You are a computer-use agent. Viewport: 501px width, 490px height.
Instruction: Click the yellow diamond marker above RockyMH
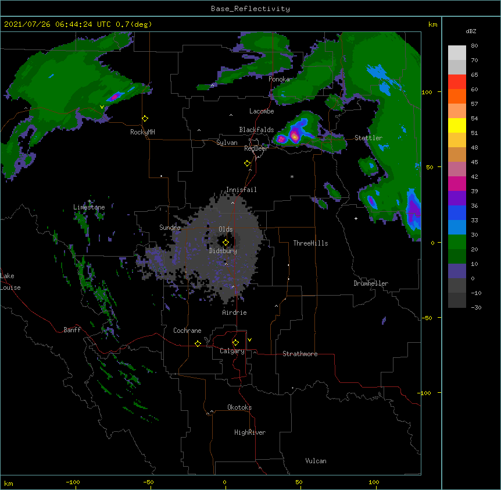(x=145, y=119)
